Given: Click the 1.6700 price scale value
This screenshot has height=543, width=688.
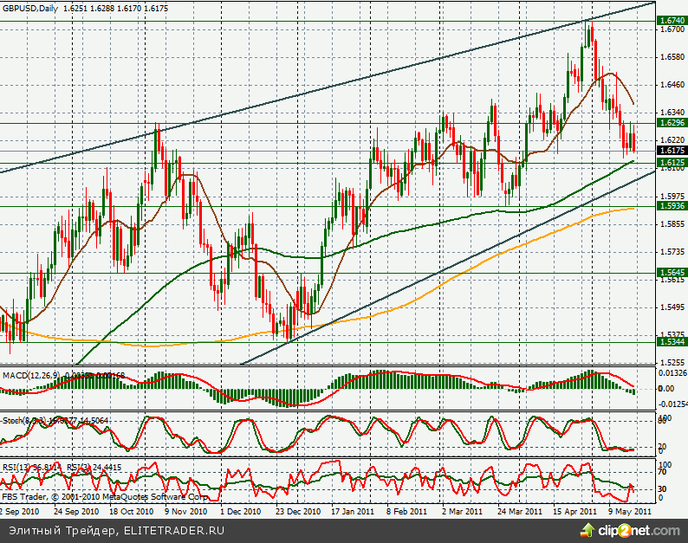Looking at the screenshot, I should (x=672, y=29).
